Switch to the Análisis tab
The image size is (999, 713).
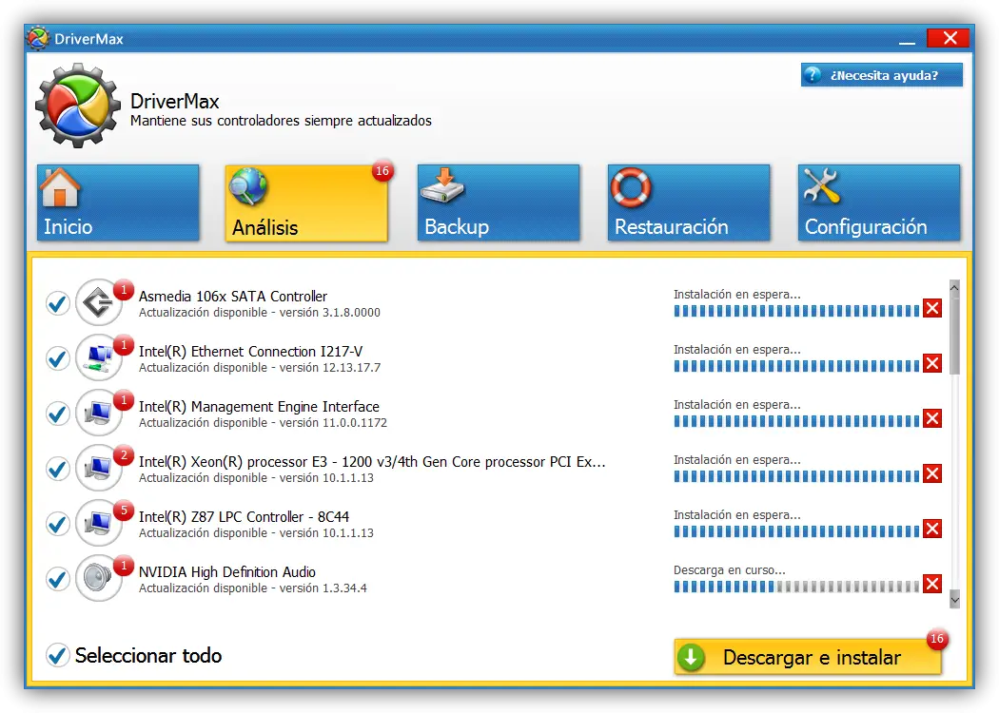coord(306,203)
